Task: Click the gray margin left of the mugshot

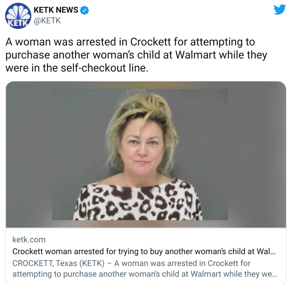Action: (29, 154)
